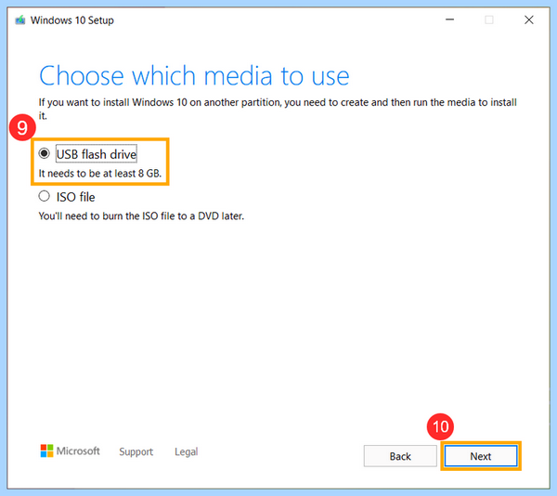Screen dimensions: 557x496
Task: Click the Windows 10 Setup title icon
Action: pyautogui.click(x=20, y=20)
